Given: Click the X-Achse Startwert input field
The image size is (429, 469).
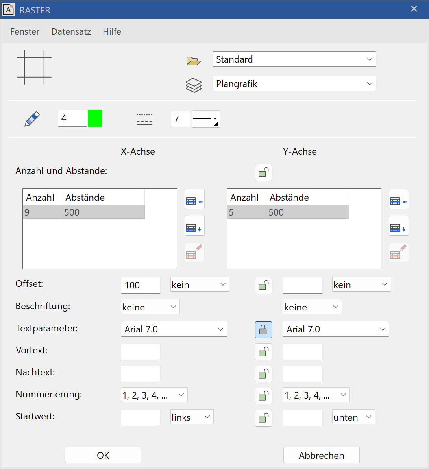Looking at the screenshot, I should pos(141,418).
